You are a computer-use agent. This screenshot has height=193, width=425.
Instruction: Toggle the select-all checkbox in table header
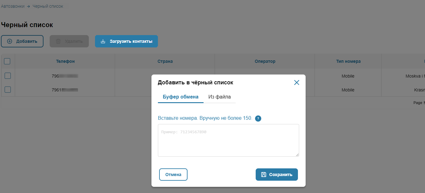(7, 61)
